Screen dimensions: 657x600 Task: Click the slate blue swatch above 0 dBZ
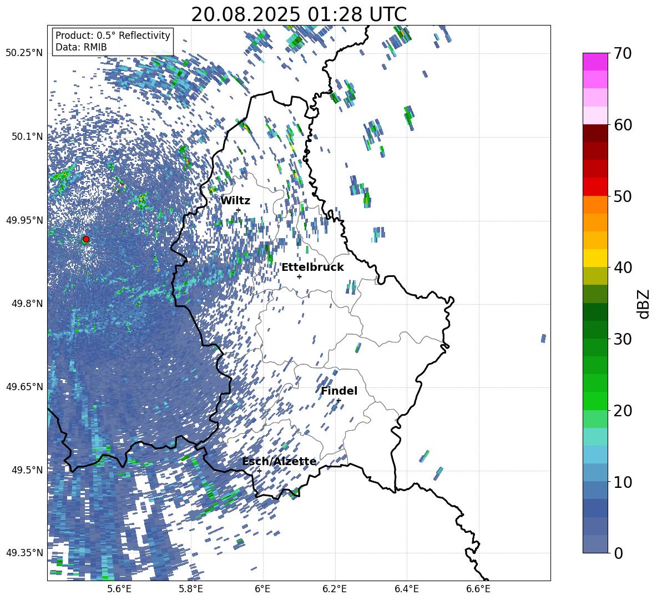[595, 544]
